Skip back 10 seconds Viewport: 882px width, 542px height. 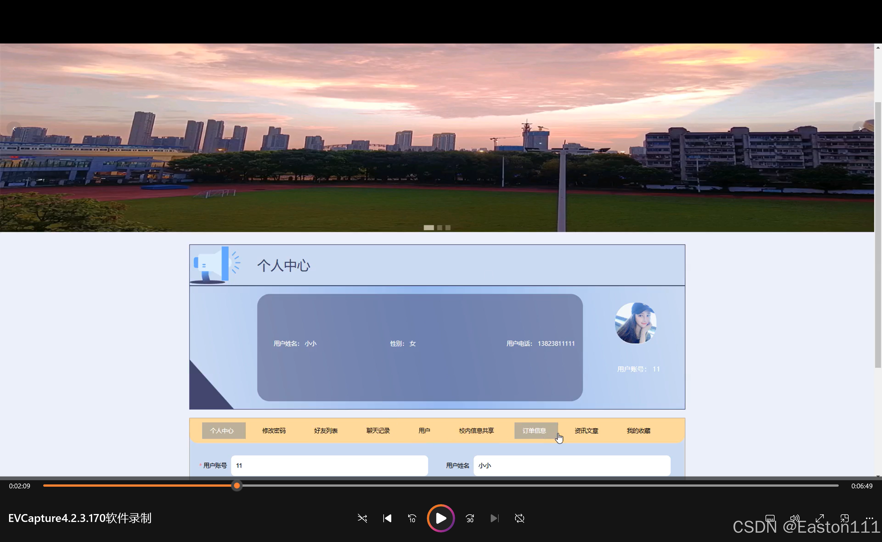point(412,518)
